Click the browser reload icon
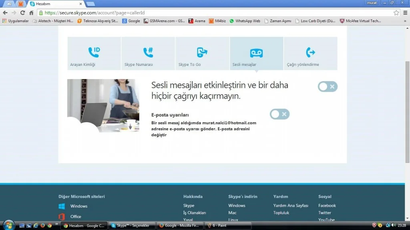The height and width of the screenshot is (230, 410). pyautogui.click(x=22, y=13)
